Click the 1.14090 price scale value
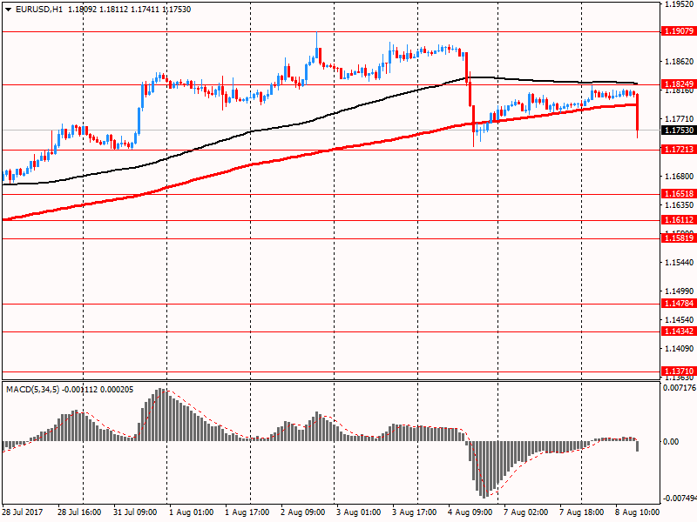697x522 pixels. click(x=680, y=349)
